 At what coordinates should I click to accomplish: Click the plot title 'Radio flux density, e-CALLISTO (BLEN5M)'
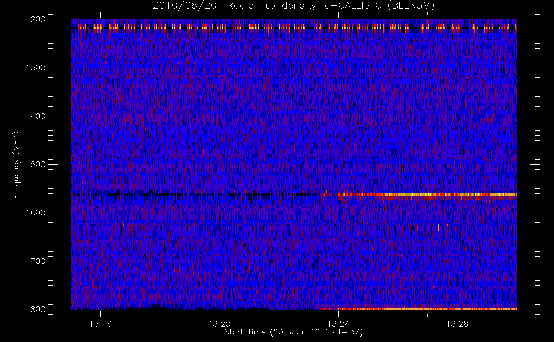(331, 6)
